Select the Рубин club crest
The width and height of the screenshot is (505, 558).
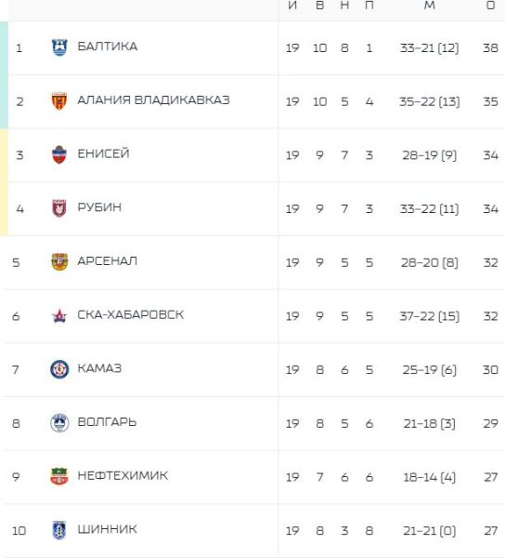tap(59, 208)
